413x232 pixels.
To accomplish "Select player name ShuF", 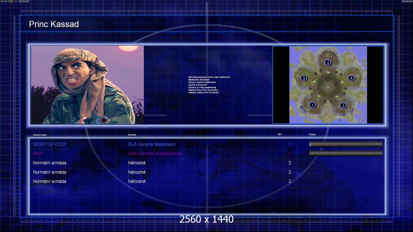I will tap(38, 154).
